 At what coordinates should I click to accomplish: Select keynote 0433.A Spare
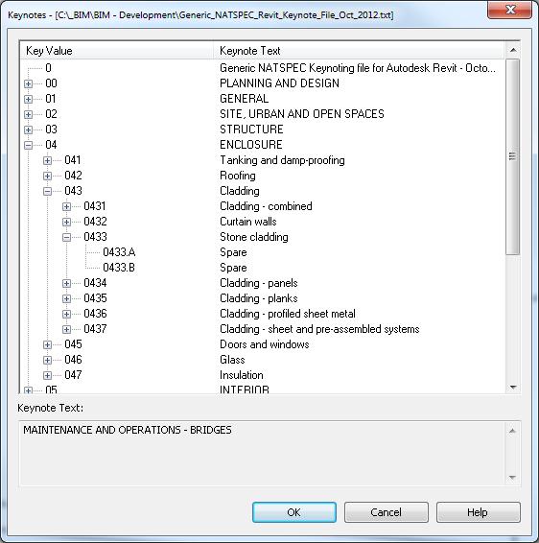(x=263, y=252)
